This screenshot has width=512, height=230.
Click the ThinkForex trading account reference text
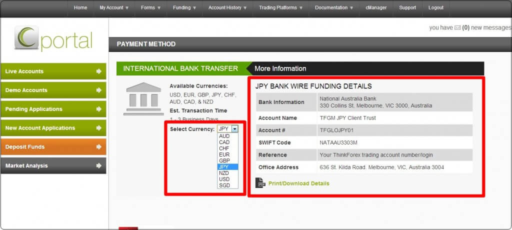coord(376,155)
